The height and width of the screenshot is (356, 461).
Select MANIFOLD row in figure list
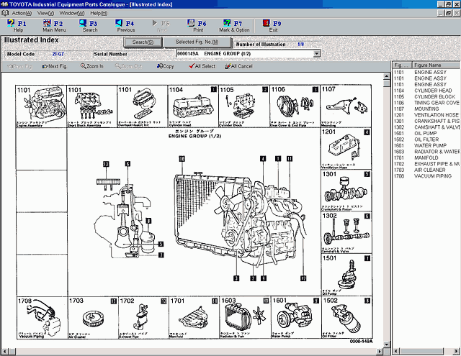point(426,158)
